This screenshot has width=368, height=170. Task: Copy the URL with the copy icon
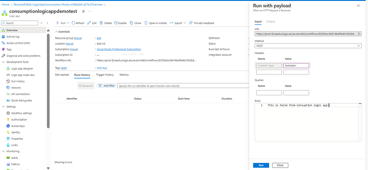coord(359,34)
